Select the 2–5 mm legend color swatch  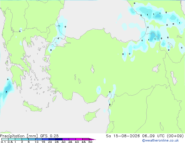(25, 139)
